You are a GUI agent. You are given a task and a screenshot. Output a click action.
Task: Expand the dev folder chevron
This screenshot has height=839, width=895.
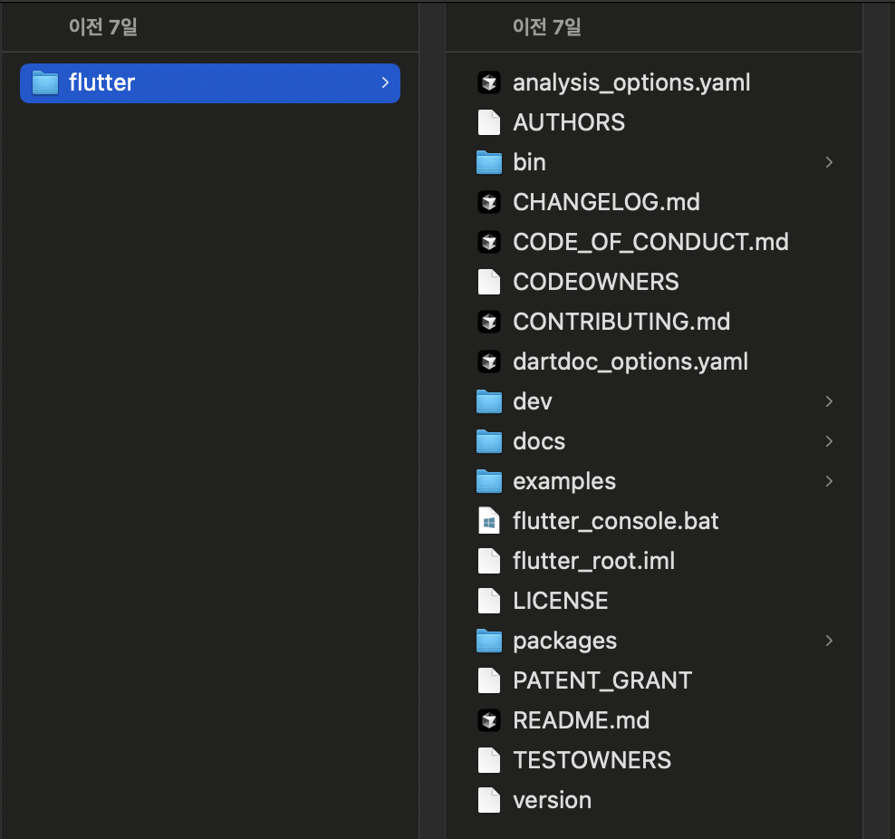click(829, 401)
